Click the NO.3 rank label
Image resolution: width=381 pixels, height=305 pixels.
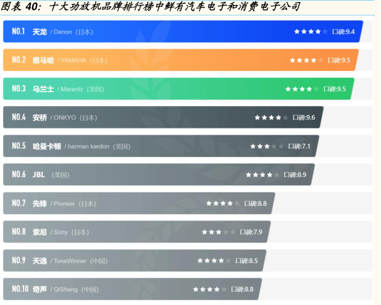pos(19,88)
